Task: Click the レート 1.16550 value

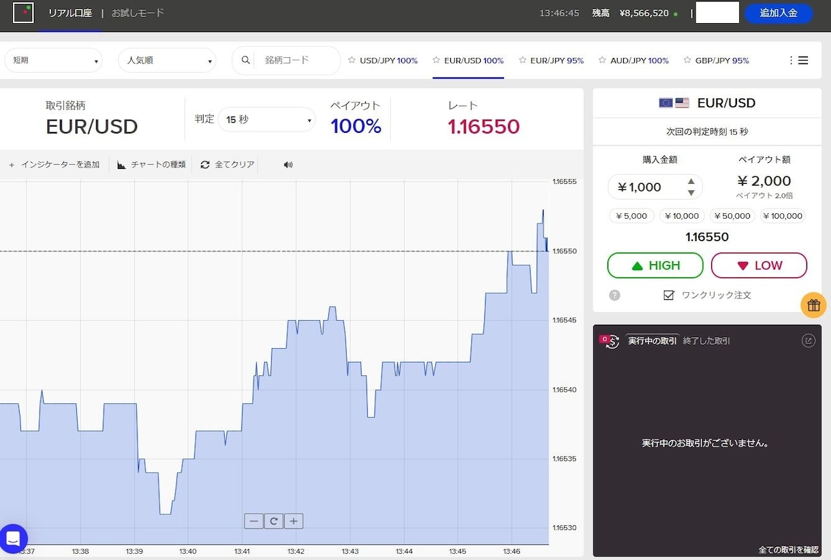Action: 484,127
